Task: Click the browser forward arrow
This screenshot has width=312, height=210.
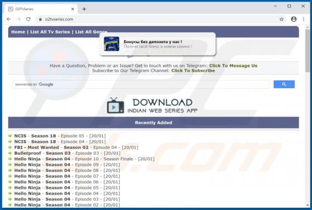Action: (18, 19)
